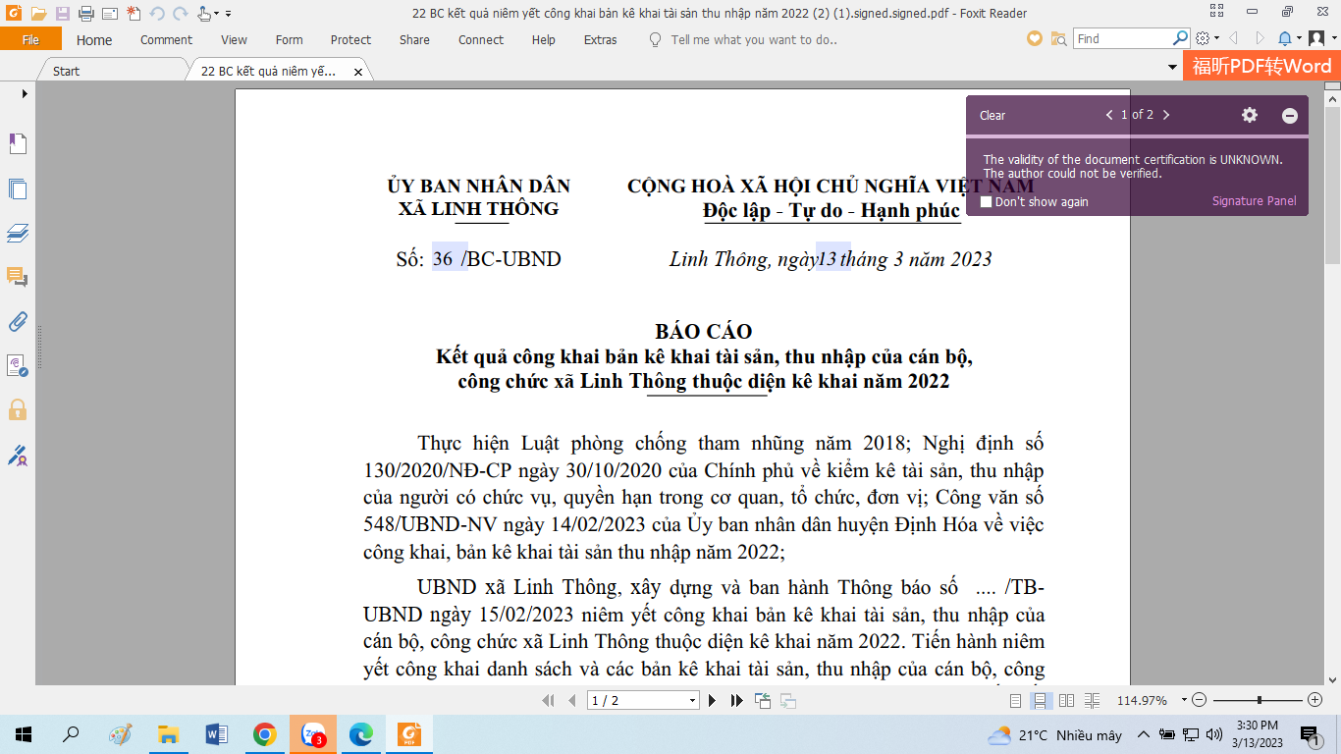Check the Don't show again box
This screenshot has height=754, width=1341.
(x=987, y=202)
